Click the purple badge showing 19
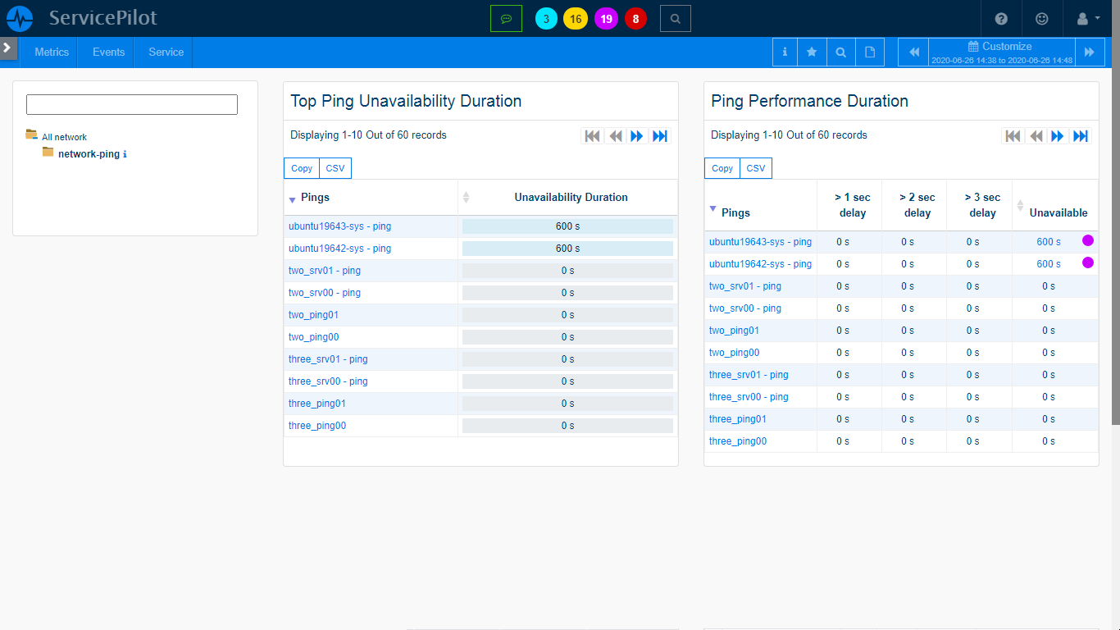 point(606,19)
